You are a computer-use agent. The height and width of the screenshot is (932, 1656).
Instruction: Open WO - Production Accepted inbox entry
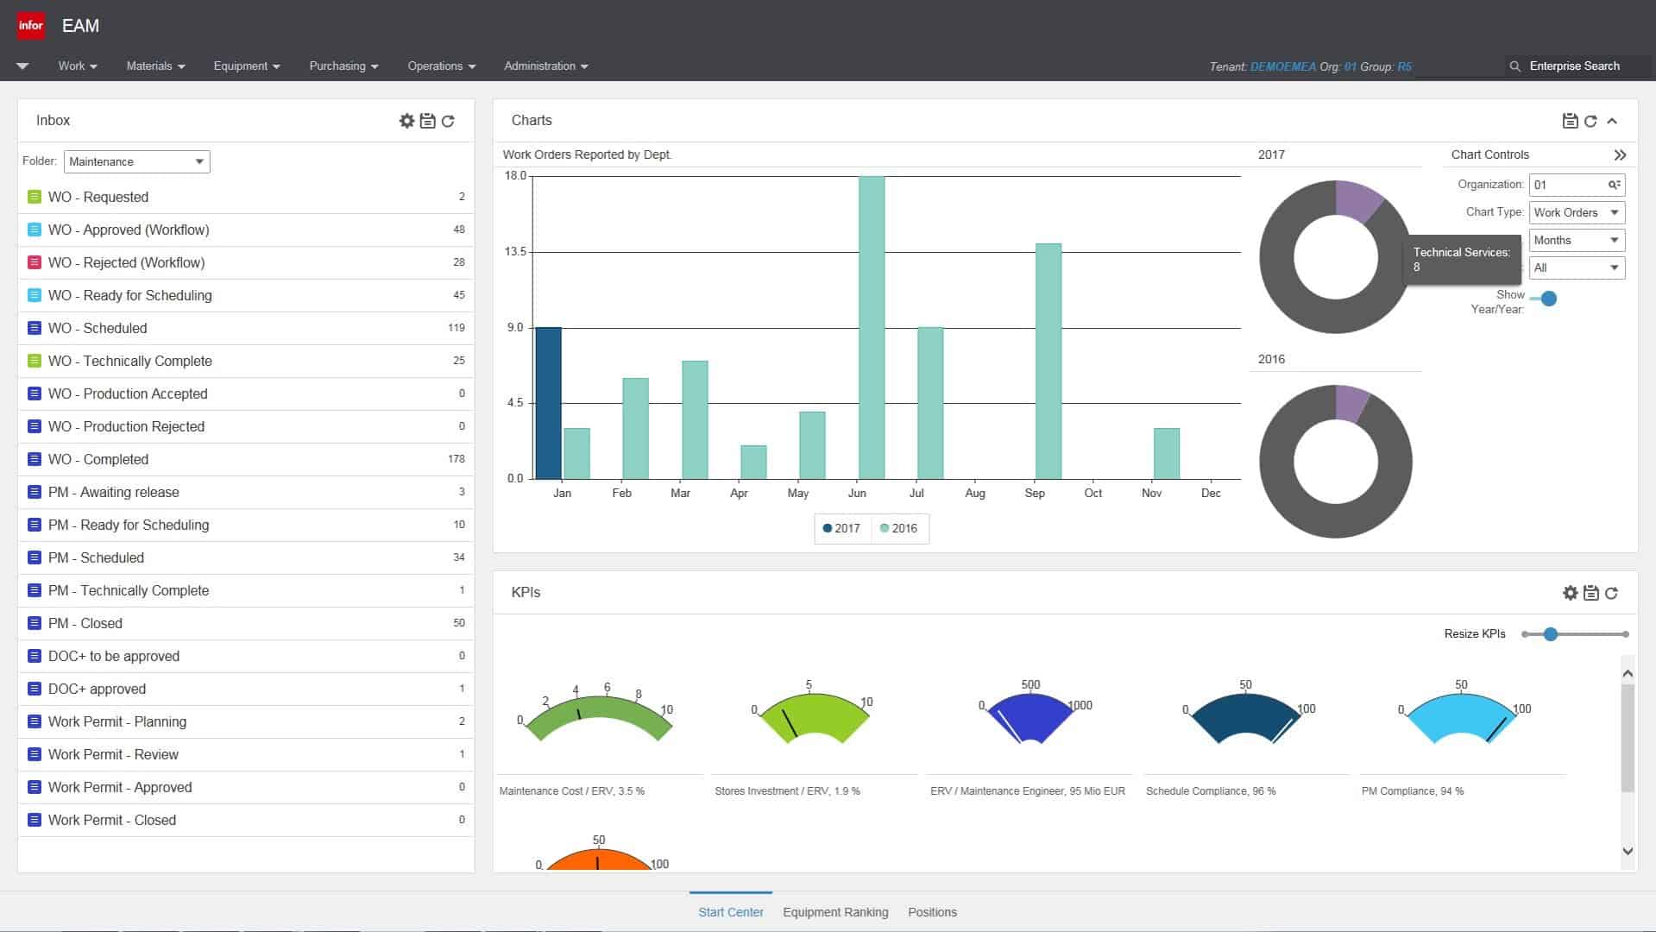coord(246,394)
